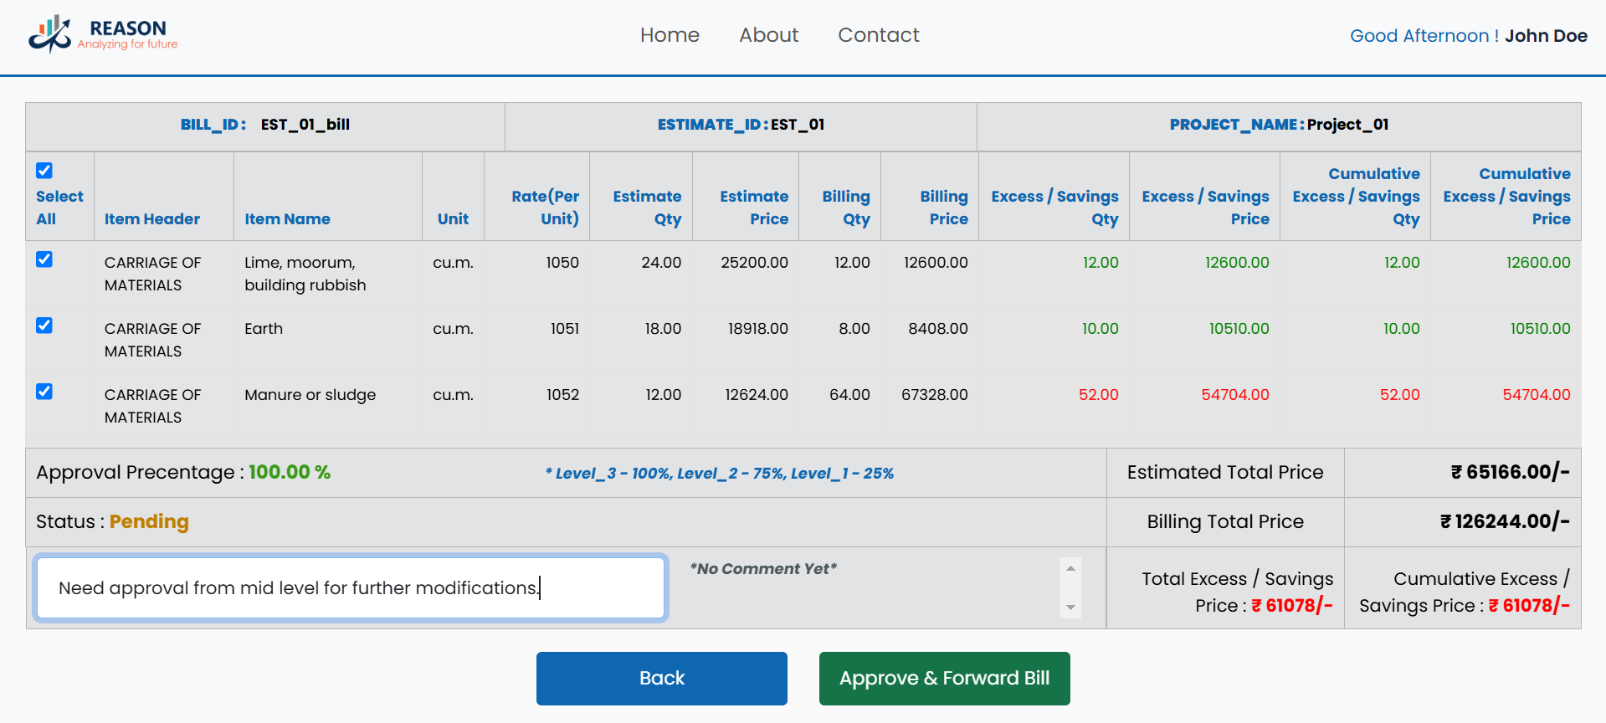Open the Home menu item
Image resolution: width=1606 pixels, height=723 pixels.
pyautogui.click(x=670, y=35)
